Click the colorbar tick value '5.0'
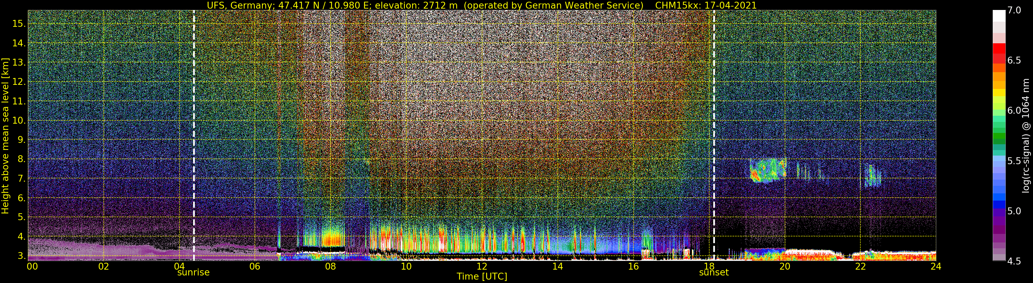 tap(1014, 211)
